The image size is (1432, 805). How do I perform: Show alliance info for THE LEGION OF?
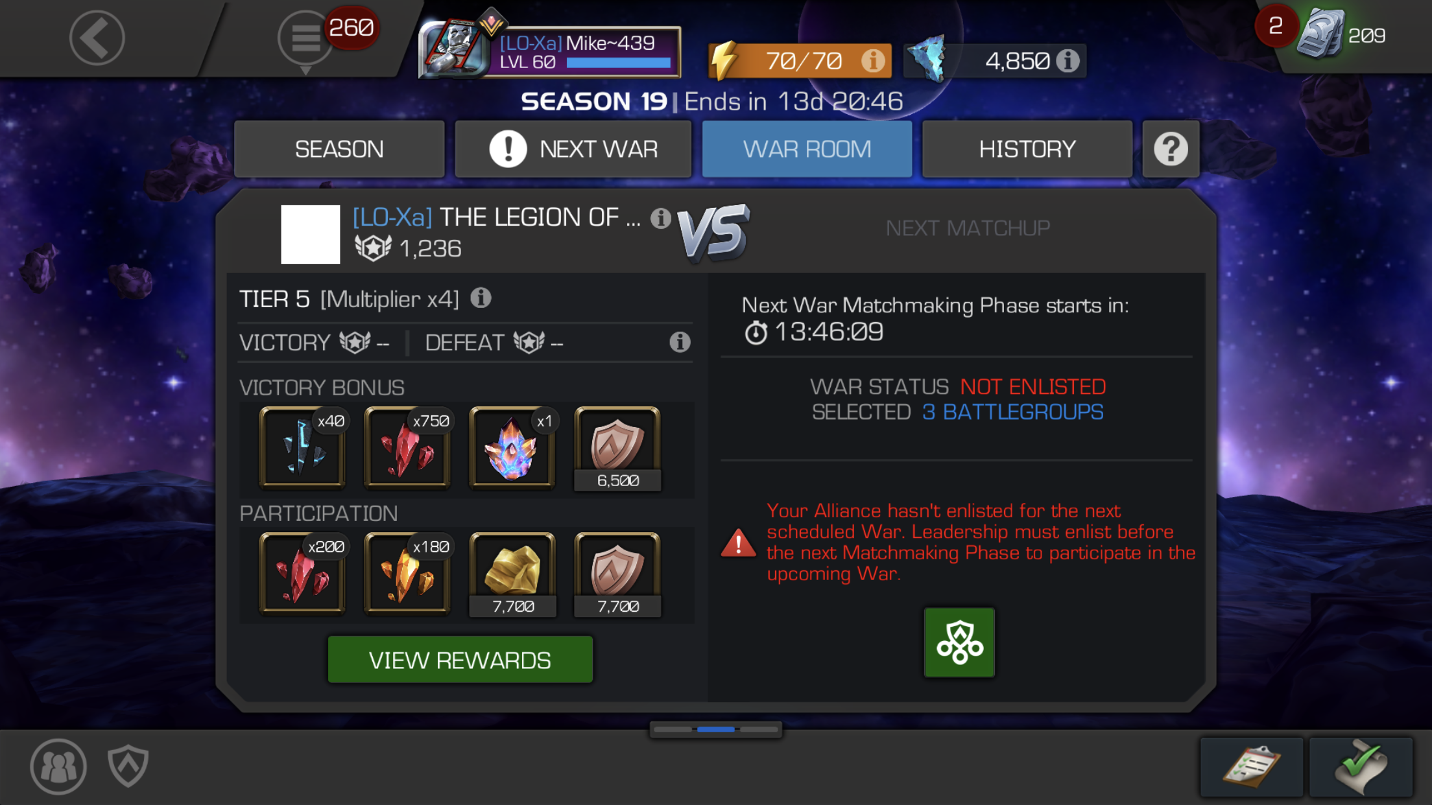[x=661, y=218]
